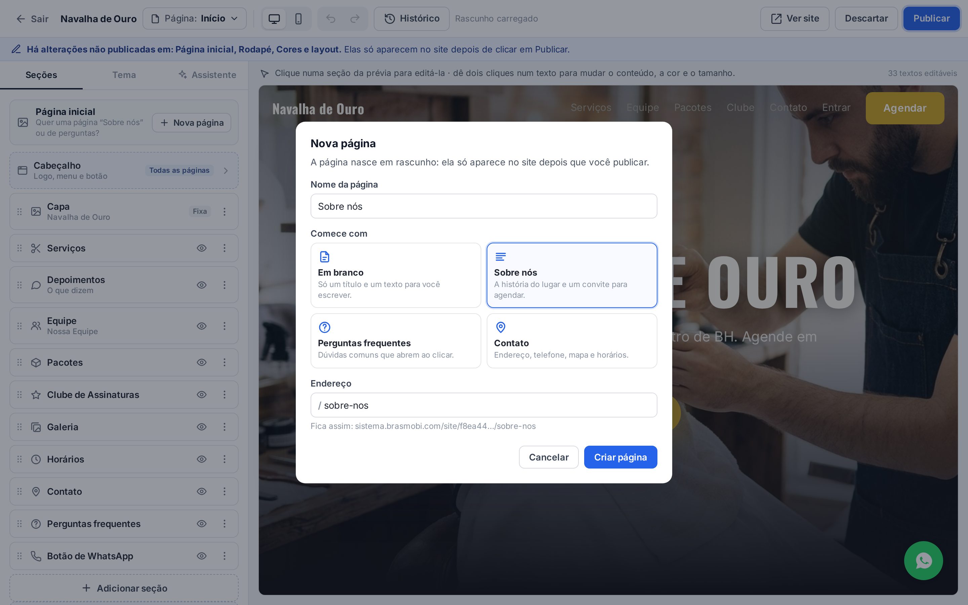Open Serviços section options menu
Viewport: 968px width, 605px height.
tap(225, 248)
